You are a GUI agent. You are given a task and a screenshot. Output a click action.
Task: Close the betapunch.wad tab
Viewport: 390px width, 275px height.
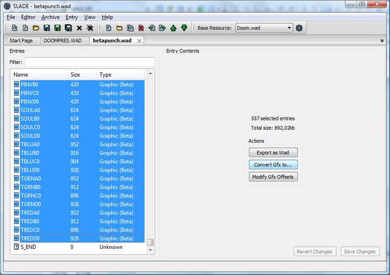pos(140,41)
